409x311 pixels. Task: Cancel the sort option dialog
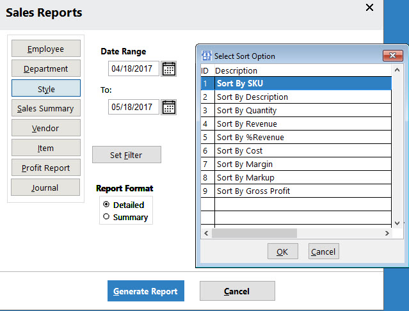tap(324, 251)
